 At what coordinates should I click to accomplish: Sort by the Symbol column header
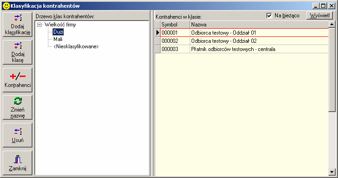pos(175,25)
